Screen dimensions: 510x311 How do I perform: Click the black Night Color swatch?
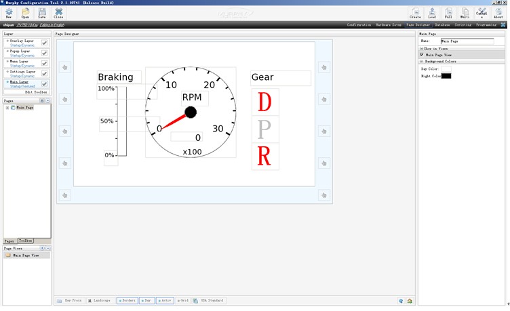[446, 76]
